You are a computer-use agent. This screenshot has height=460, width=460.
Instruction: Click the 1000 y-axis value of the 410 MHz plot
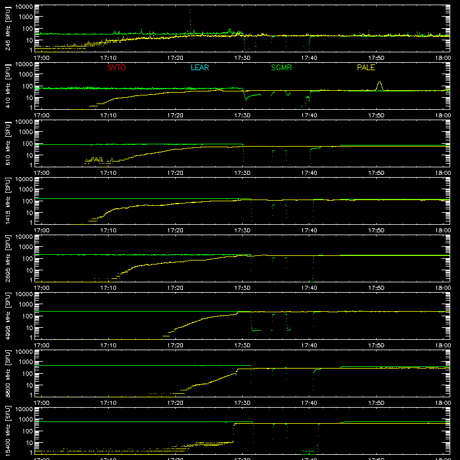click(x=26, y=75)
